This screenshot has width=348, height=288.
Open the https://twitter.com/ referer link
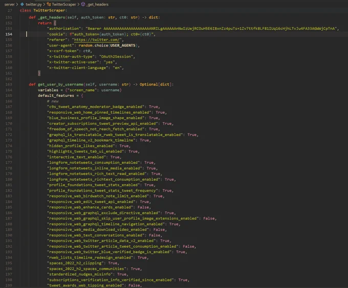click(97, 40)
